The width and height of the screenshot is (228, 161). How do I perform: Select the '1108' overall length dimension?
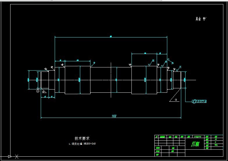click(x=114, y=116)
